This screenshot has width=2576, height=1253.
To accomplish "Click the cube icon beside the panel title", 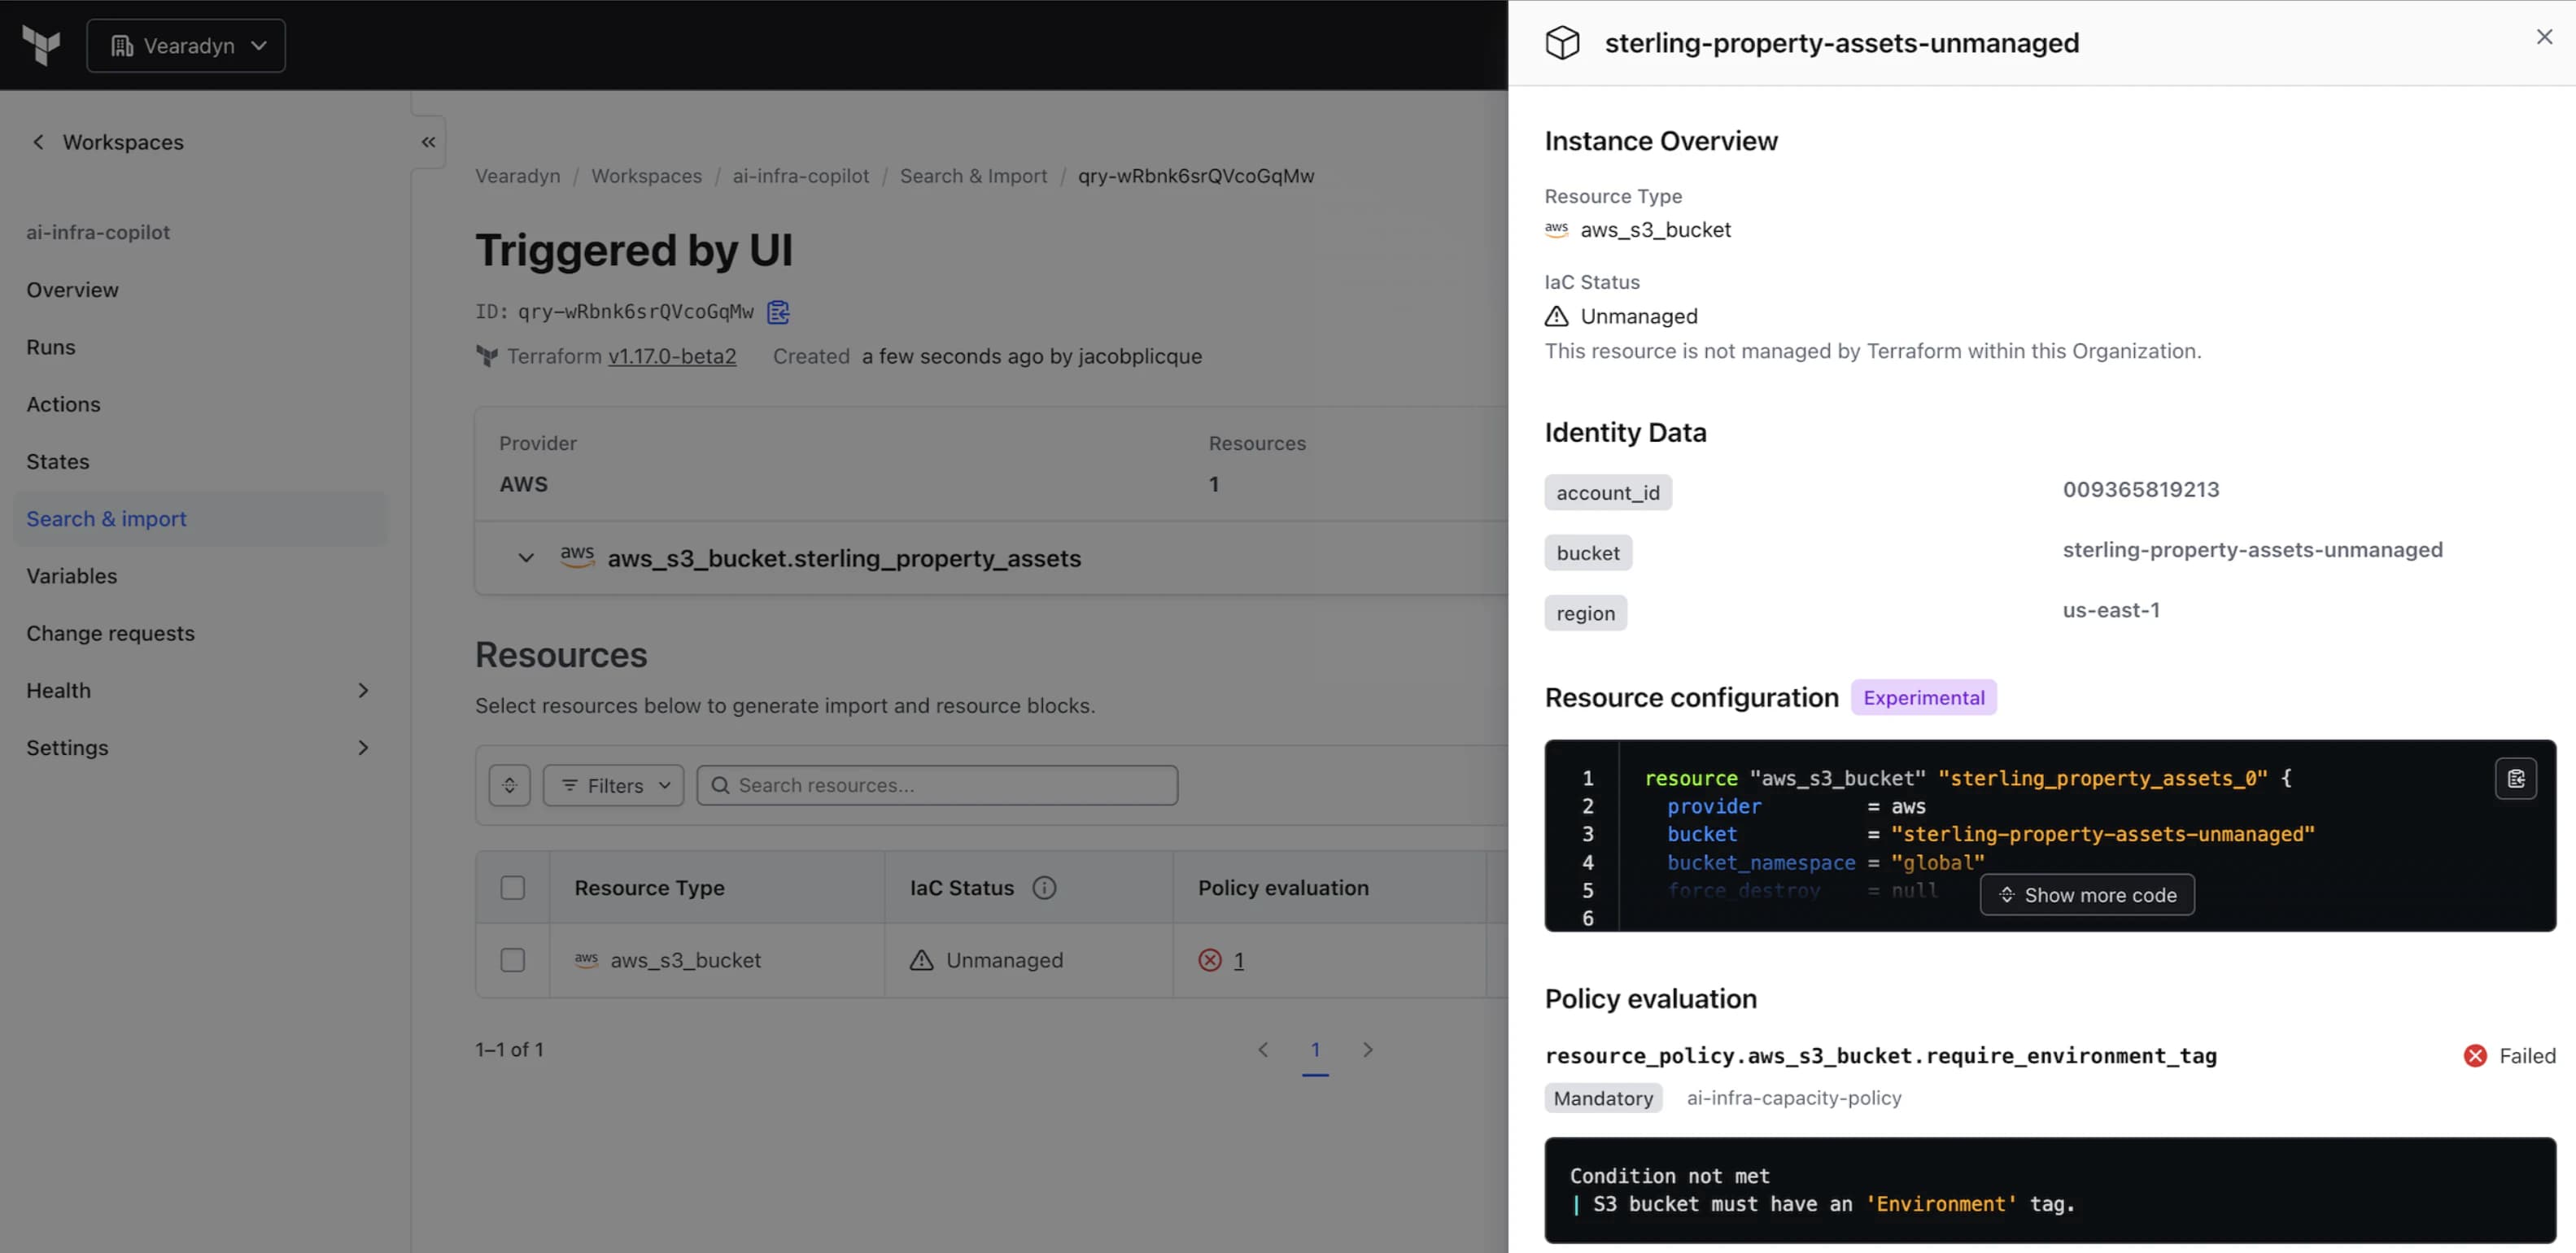I will coord(1562,43).
